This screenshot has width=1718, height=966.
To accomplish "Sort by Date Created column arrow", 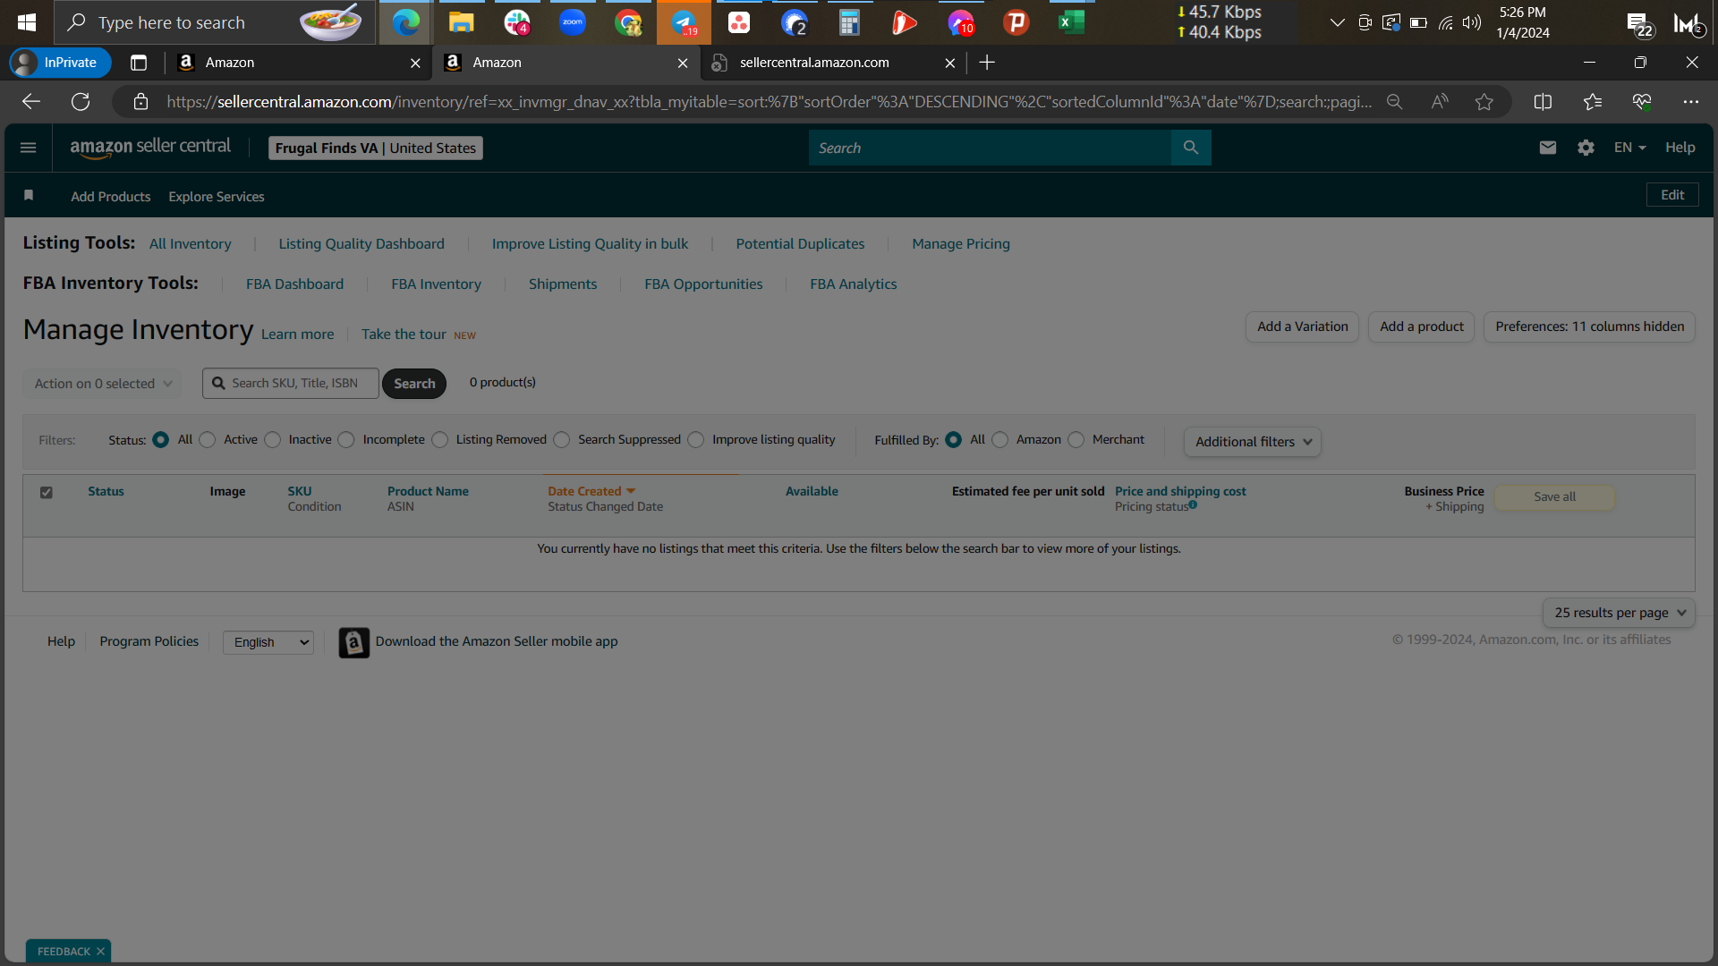I will (x=631, y=491).
